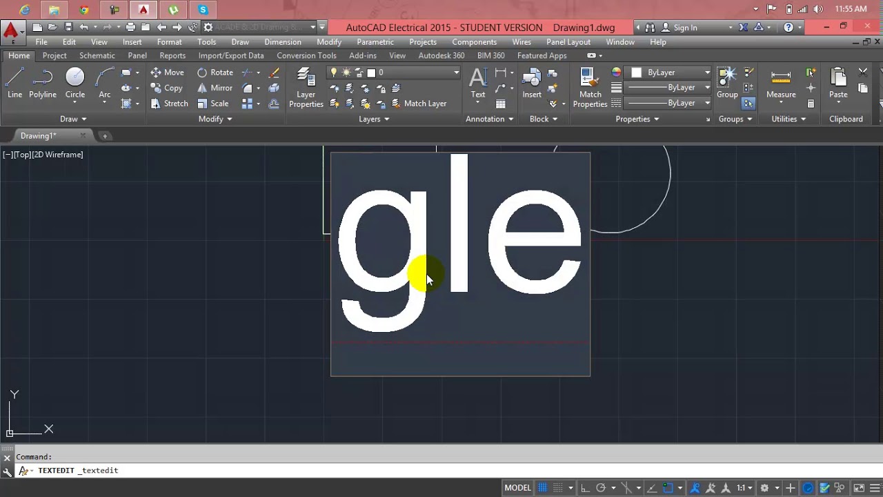Click the Paste clipboard icon
The height and width of the screenshot is (497, 883).
[838, 83]
